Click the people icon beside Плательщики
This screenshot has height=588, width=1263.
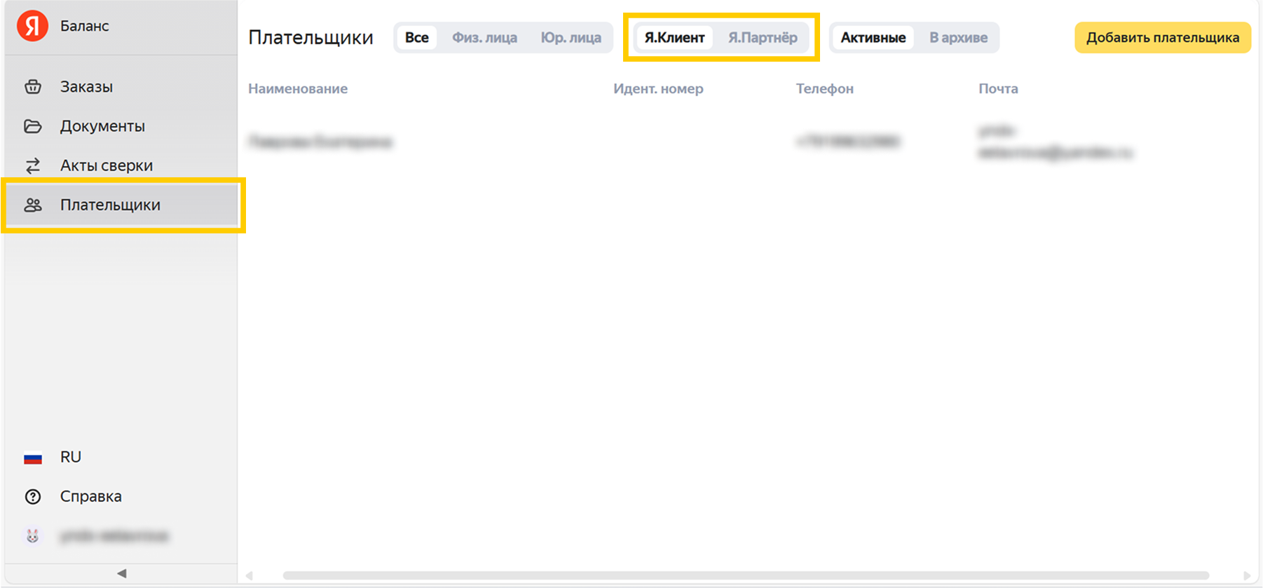[33, 205]
